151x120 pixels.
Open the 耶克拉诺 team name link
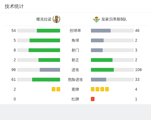click(x=44, y=19)
